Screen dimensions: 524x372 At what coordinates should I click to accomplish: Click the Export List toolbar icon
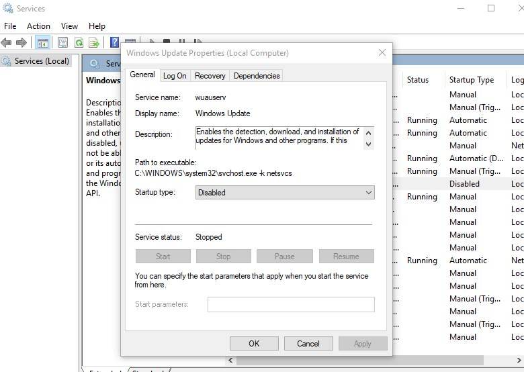pyautogui.click(x=94, y=43)
